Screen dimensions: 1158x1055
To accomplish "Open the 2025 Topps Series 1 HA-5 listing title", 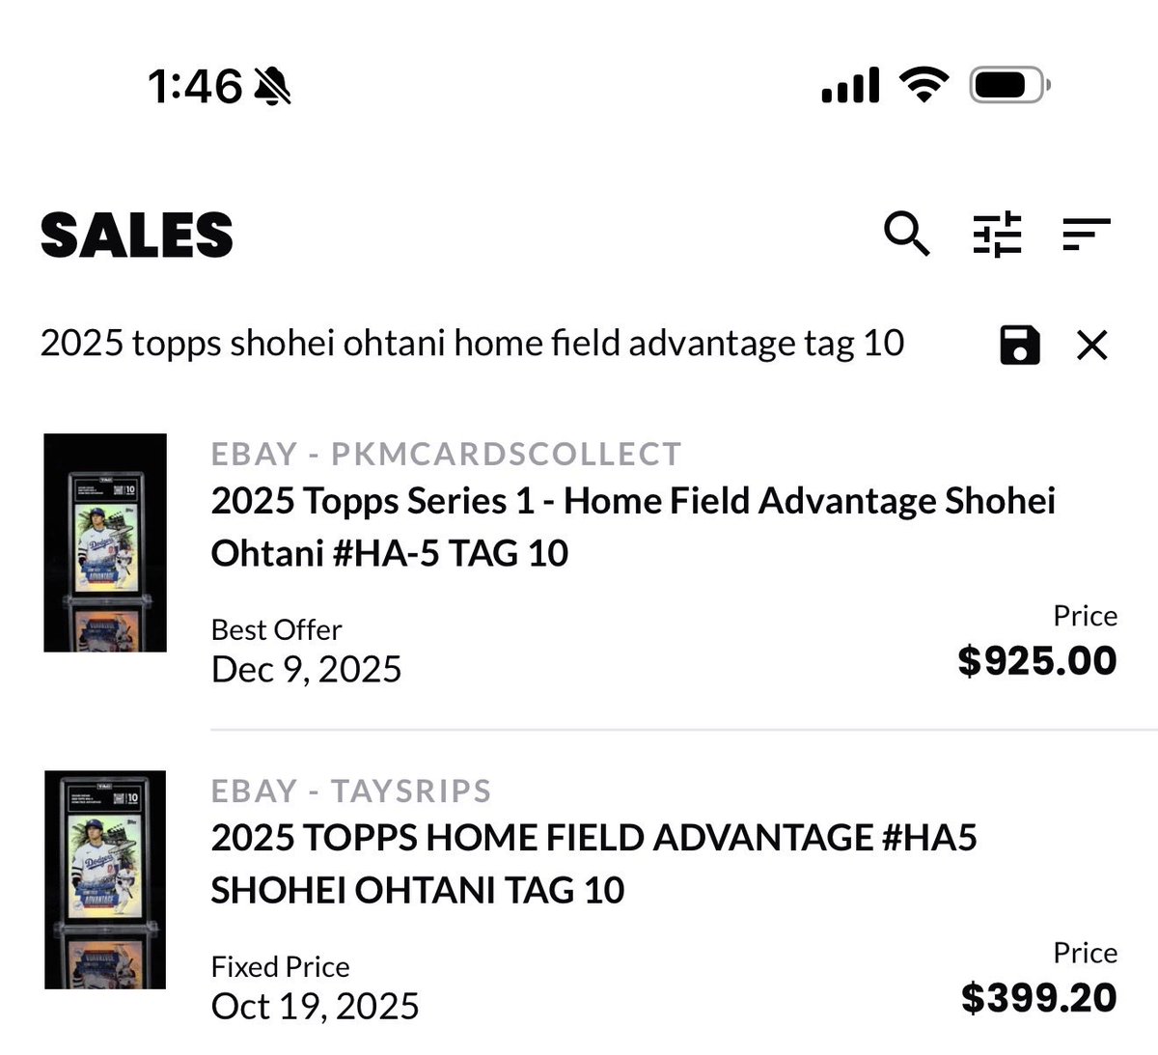I will [633, 527].
